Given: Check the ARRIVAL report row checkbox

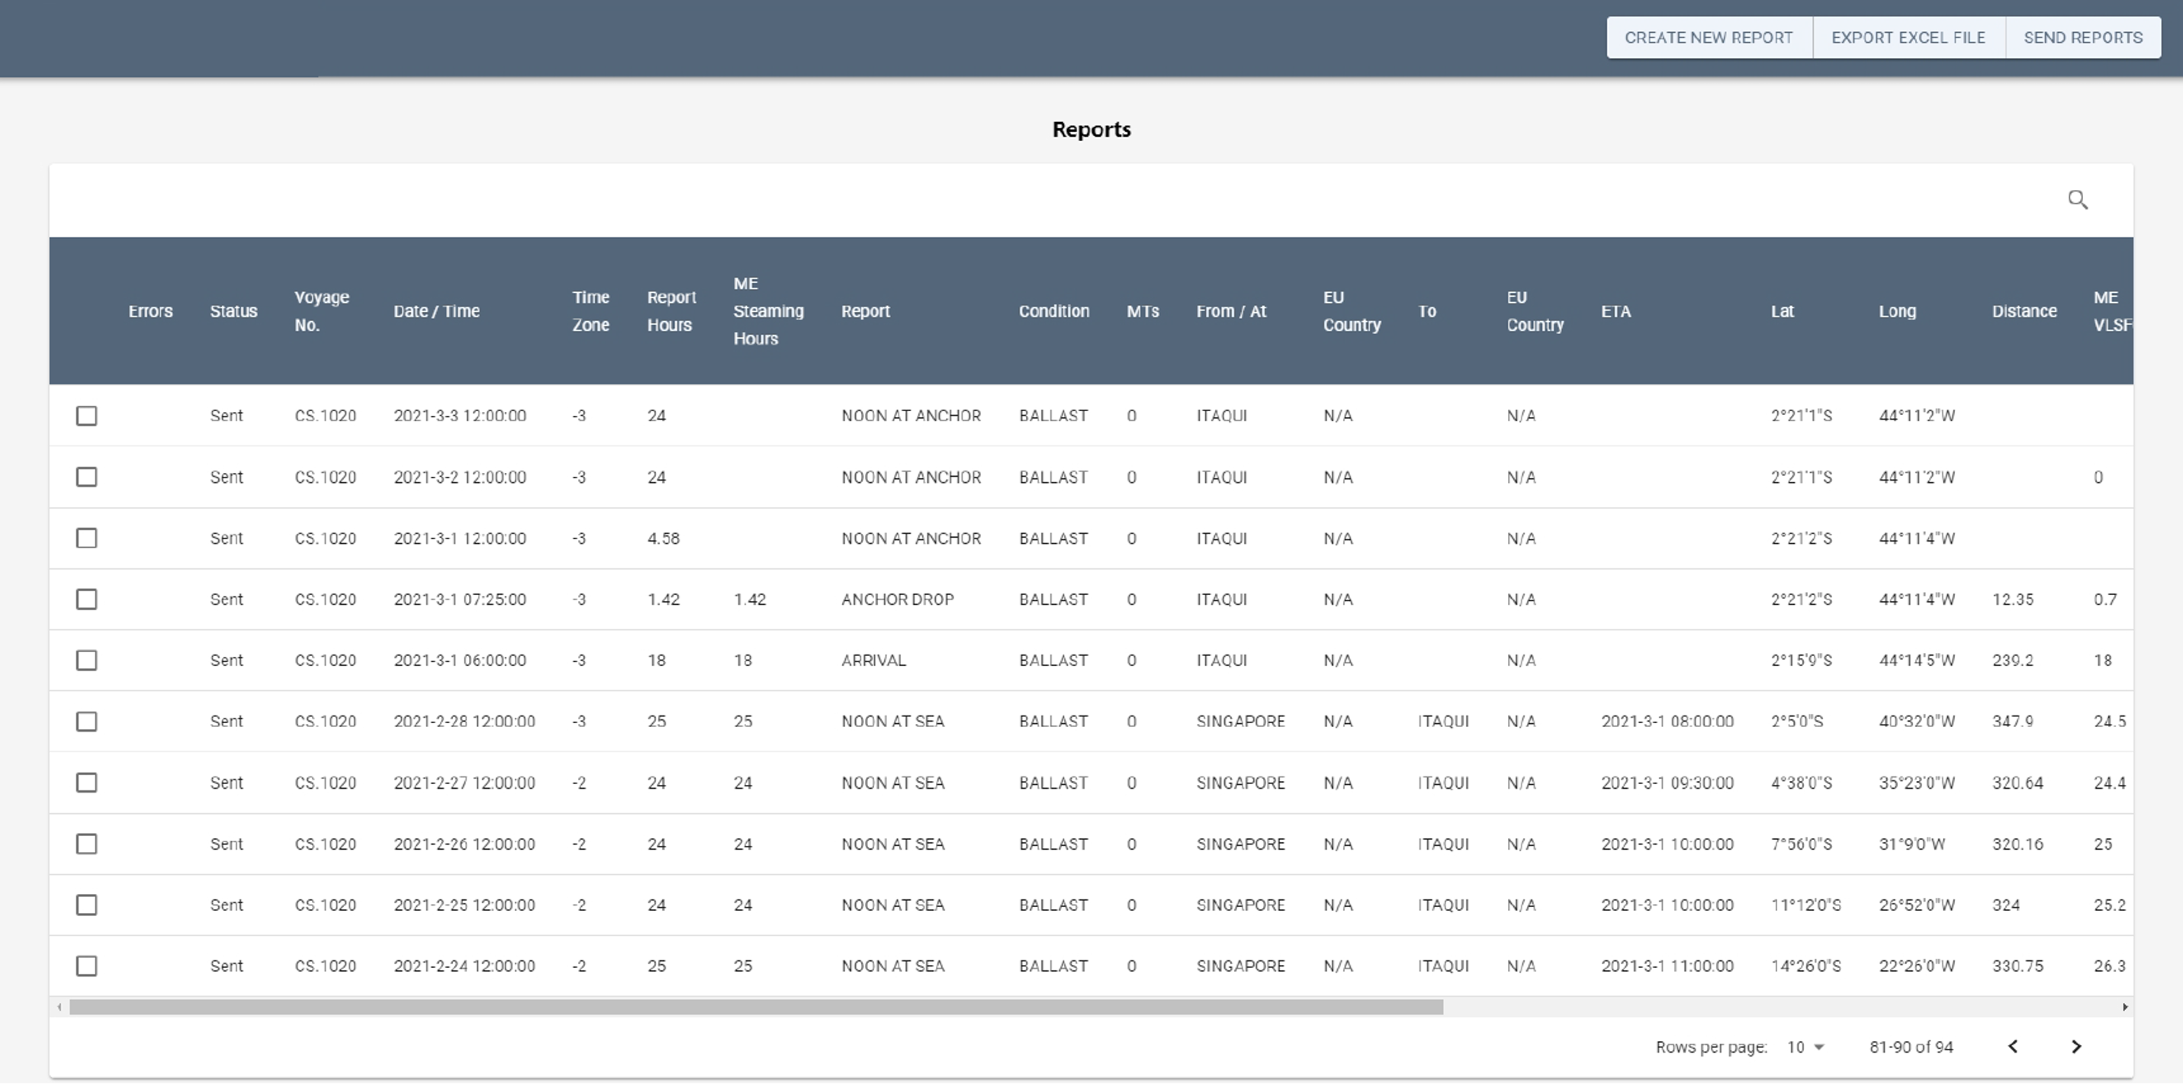Looking at the screenshot, I should (x=86, y=661).
